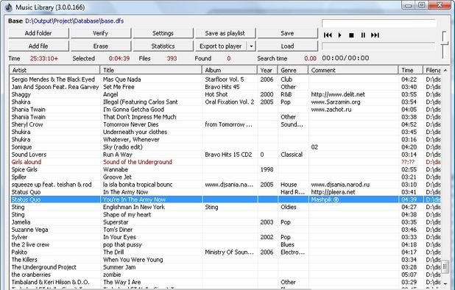The image size is (455, 290).
Task: Select Shaggy's Angel track
Action: [x=225, y=94]
